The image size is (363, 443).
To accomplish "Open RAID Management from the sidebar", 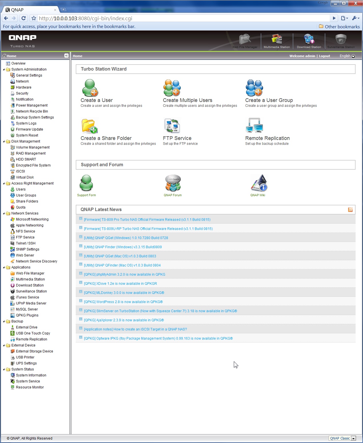I will pyautogui.click(x=31, y=153).
